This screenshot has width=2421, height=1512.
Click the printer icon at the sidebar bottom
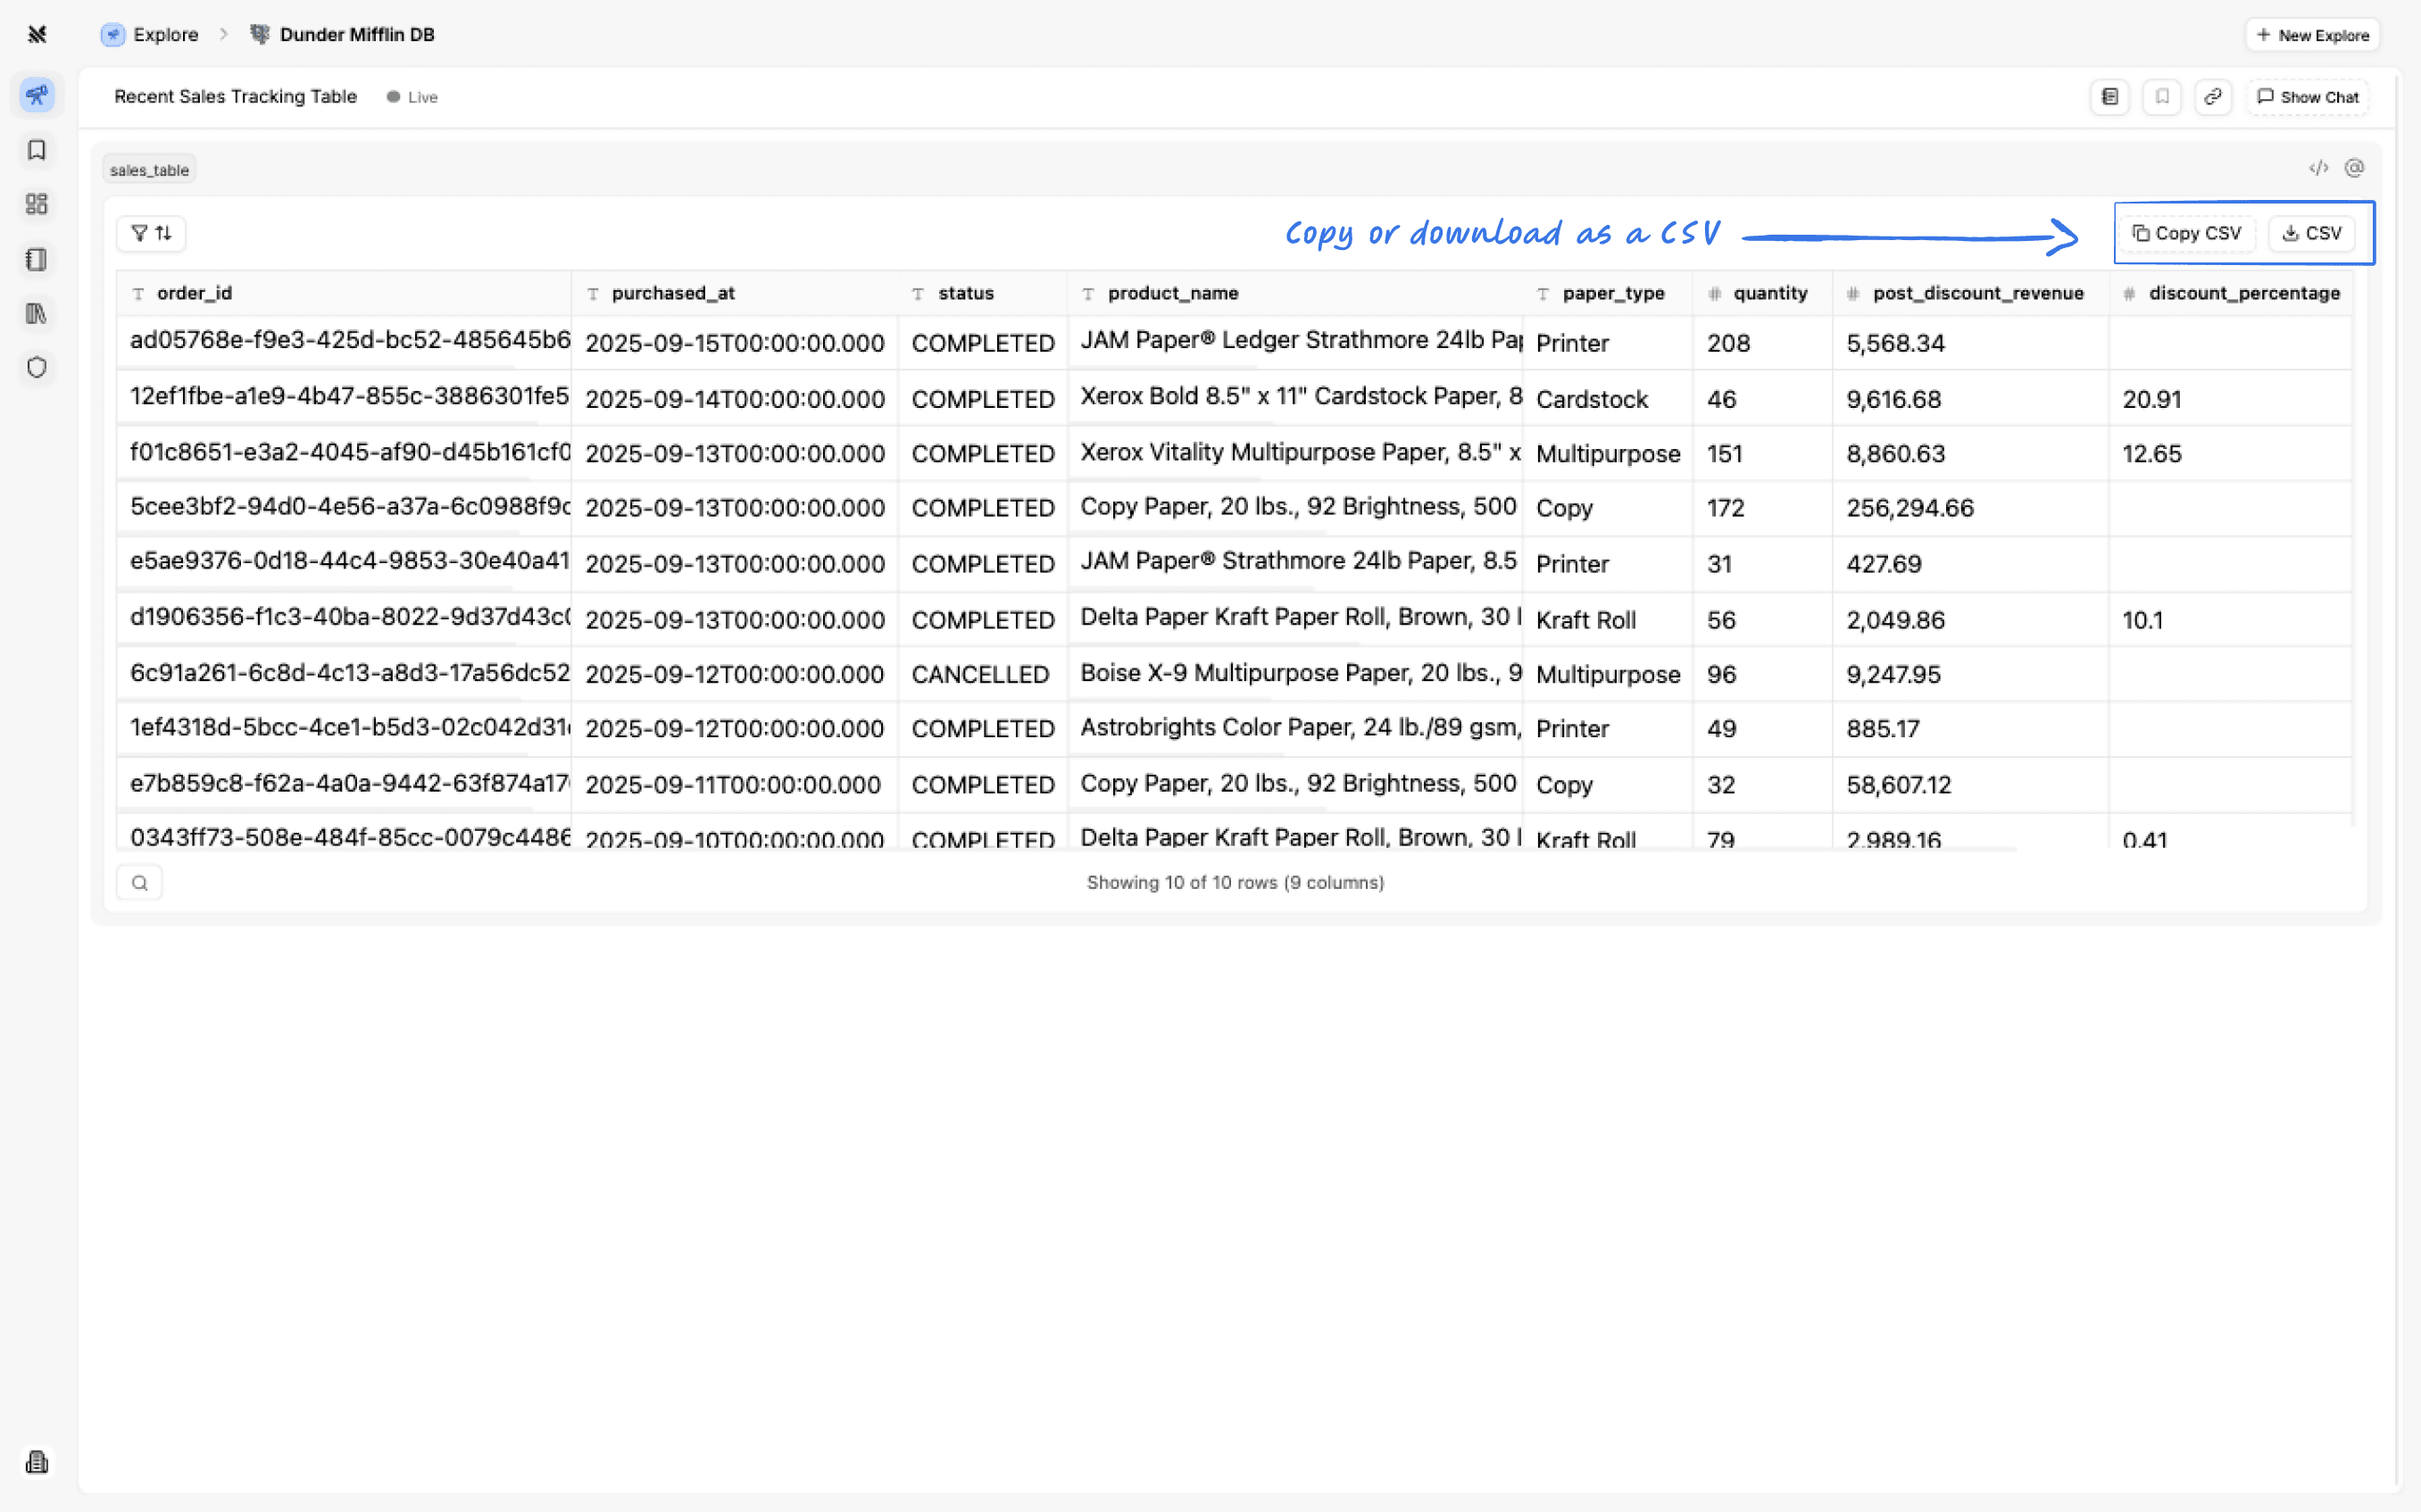(37, 1461)
